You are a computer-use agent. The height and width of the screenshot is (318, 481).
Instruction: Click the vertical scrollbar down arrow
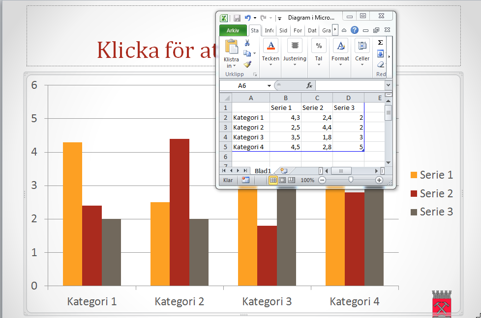point(388,163)
